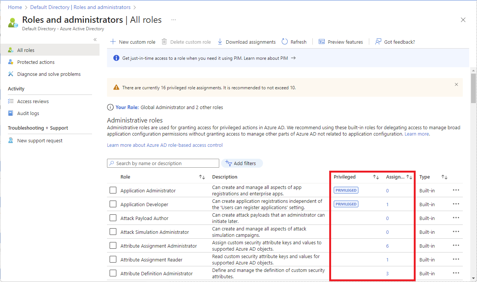Click the Refresh icon in toolbar
The width and height of the screenshot is (477, 282).
[285, 42]
